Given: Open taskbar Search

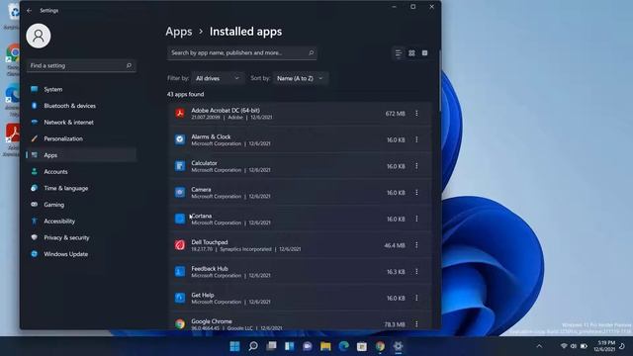Looking at the screenshot, I should click(x=253, y=346).
